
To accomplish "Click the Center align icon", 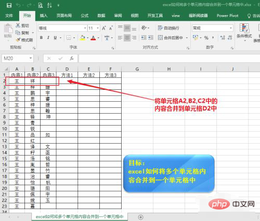I will [127, 37].
